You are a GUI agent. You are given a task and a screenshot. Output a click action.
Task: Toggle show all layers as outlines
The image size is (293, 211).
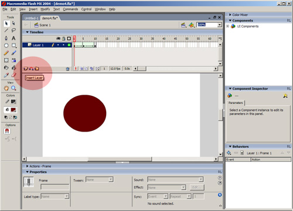point(69,39)
